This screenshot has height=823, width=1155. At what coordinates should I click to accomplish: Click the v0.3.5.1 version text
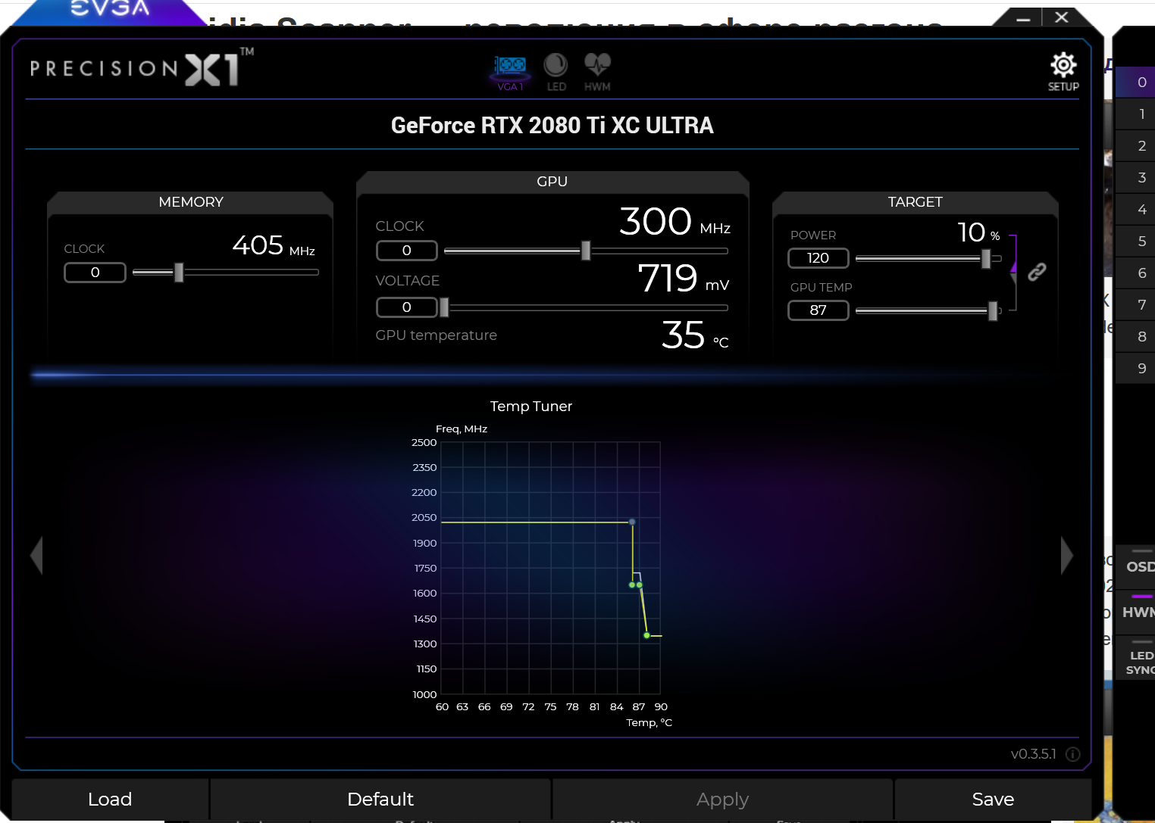(x=1033, y=754)
